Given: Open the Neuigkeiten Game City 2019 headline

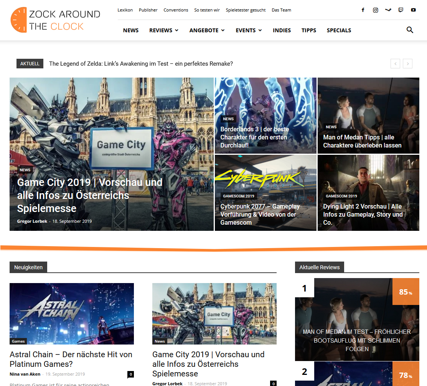Looking at the screenshot, I should click(x=208, y=364).
